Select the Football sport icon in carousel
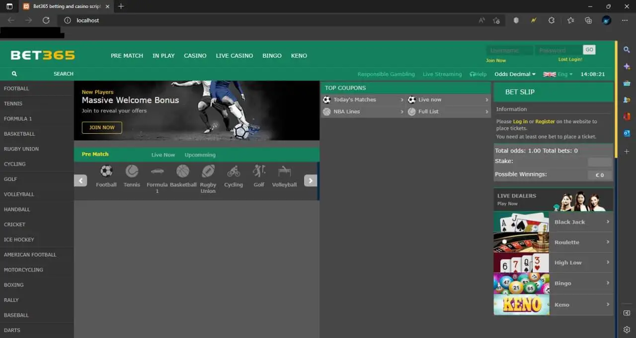 point(106,171)
